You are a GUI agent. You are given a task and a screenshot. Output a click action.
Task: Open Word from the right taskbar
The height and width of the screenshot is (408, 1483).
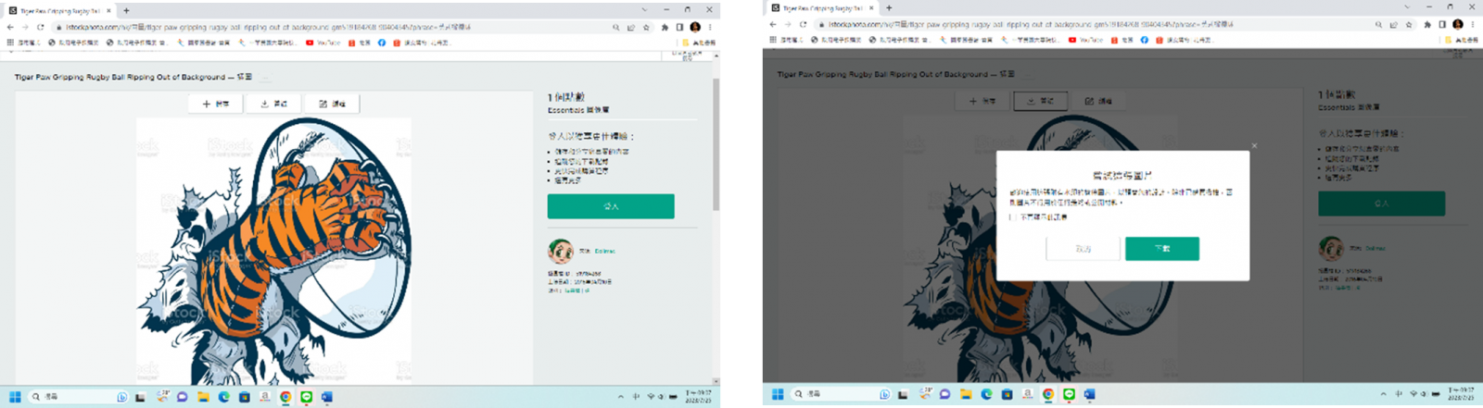click(x=1089, y=394)
